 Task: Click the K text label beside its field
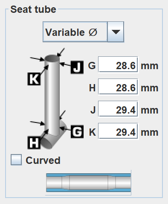tap(92, 132)
